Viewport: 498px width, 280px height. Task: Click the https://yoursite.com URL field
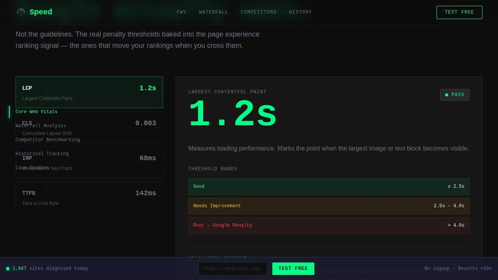tap(233, 268)
